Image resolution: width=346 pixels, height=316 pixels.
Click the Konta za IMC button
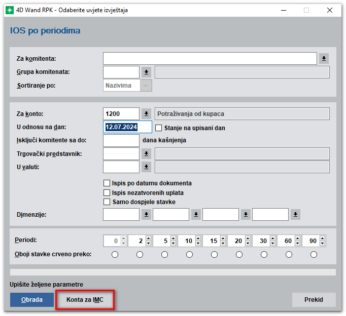(x=85, y=300)
